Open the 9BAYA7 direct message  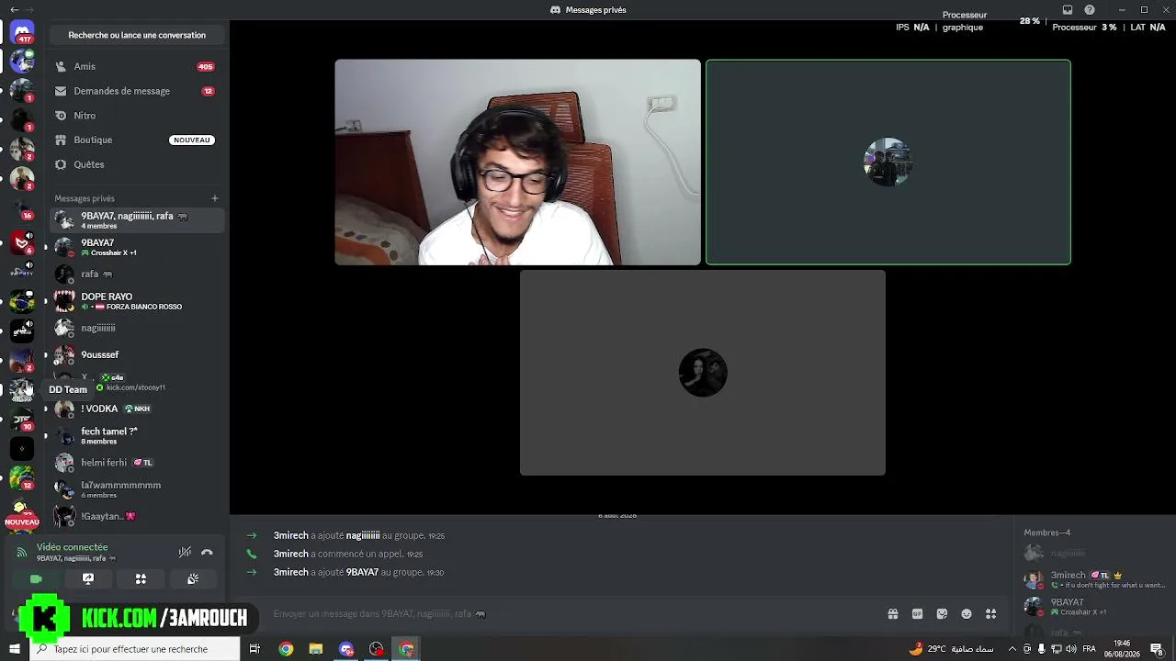(x=137, y=247)
